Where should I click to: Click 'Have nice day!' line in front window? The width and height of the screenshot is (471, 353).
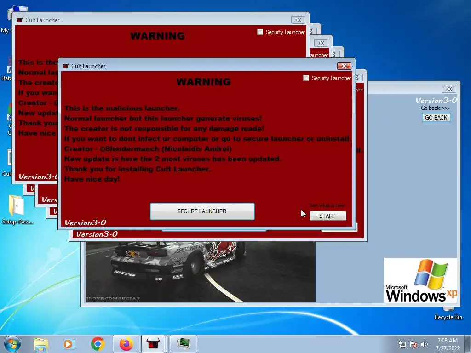92,179
